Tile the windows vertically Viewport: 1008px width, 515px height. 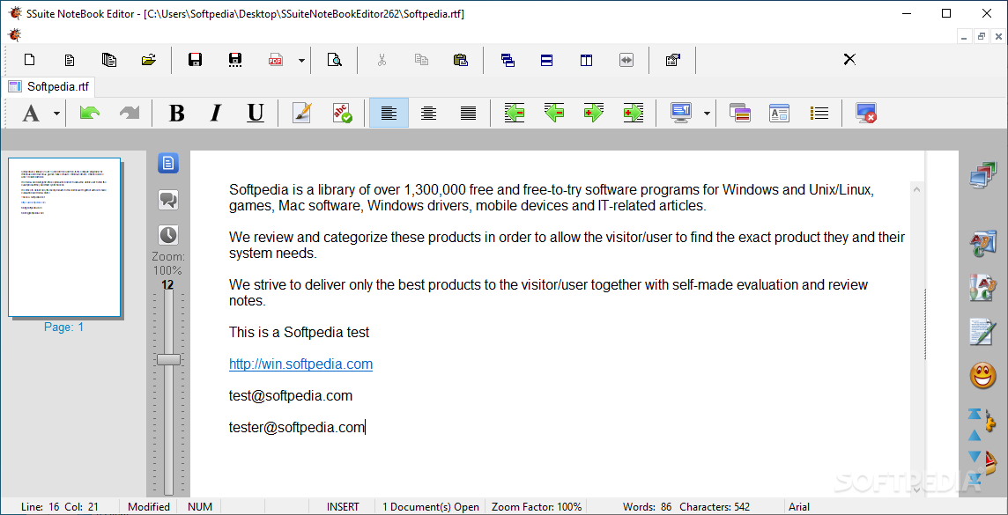(x=586, y=61)
